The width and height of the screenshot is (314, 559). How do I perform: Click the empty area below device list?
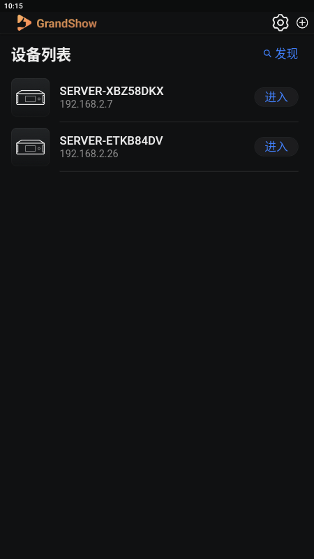click(157, 363)
